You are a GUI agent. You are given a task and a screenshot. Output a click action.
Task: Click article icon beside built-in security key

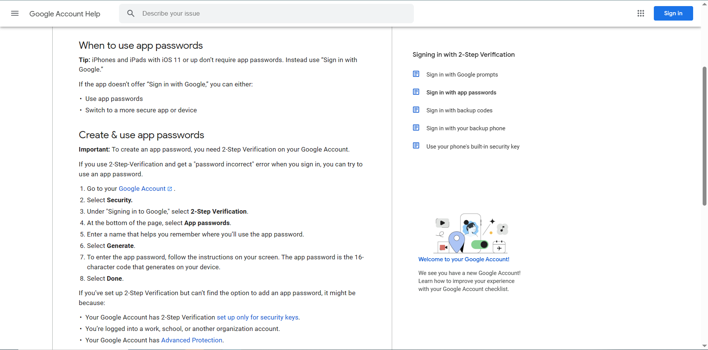pos(416,145)
